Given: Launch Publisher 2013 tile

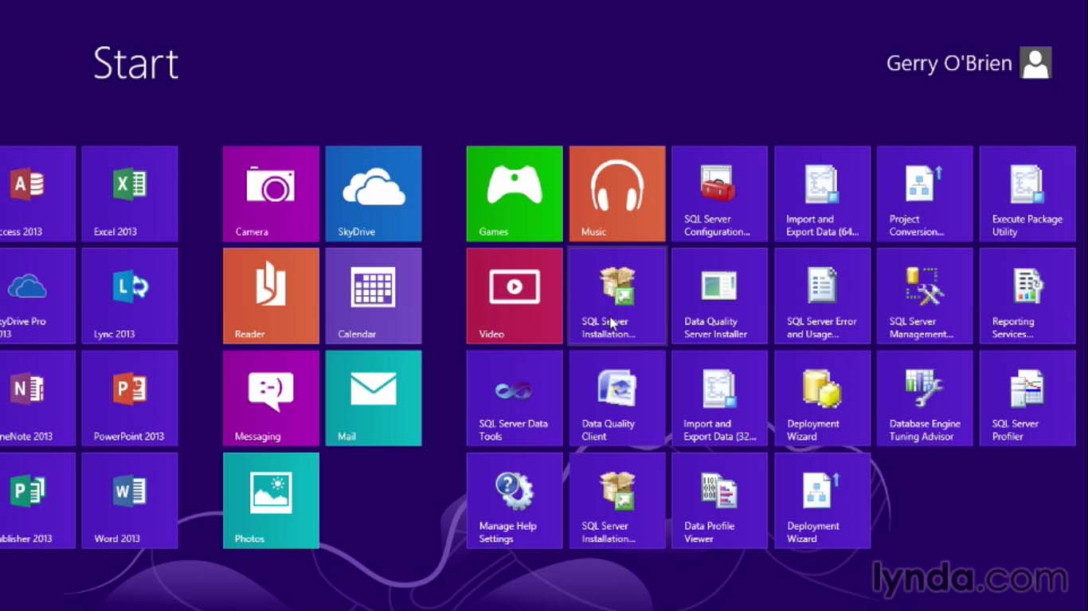Looking at the screenshot, I should pyautogui.click(x=37, y=500).
